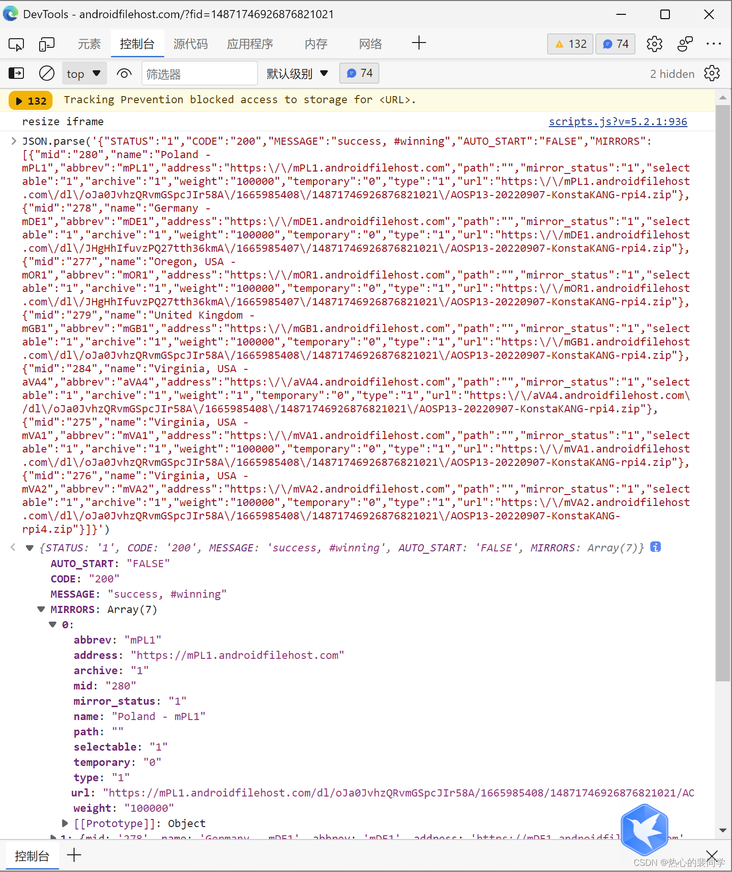The width and height of the screenshot is (732, 872).
Task: Expand the 132 Tracking Prevention message group
Action: [x=32, y=101]
